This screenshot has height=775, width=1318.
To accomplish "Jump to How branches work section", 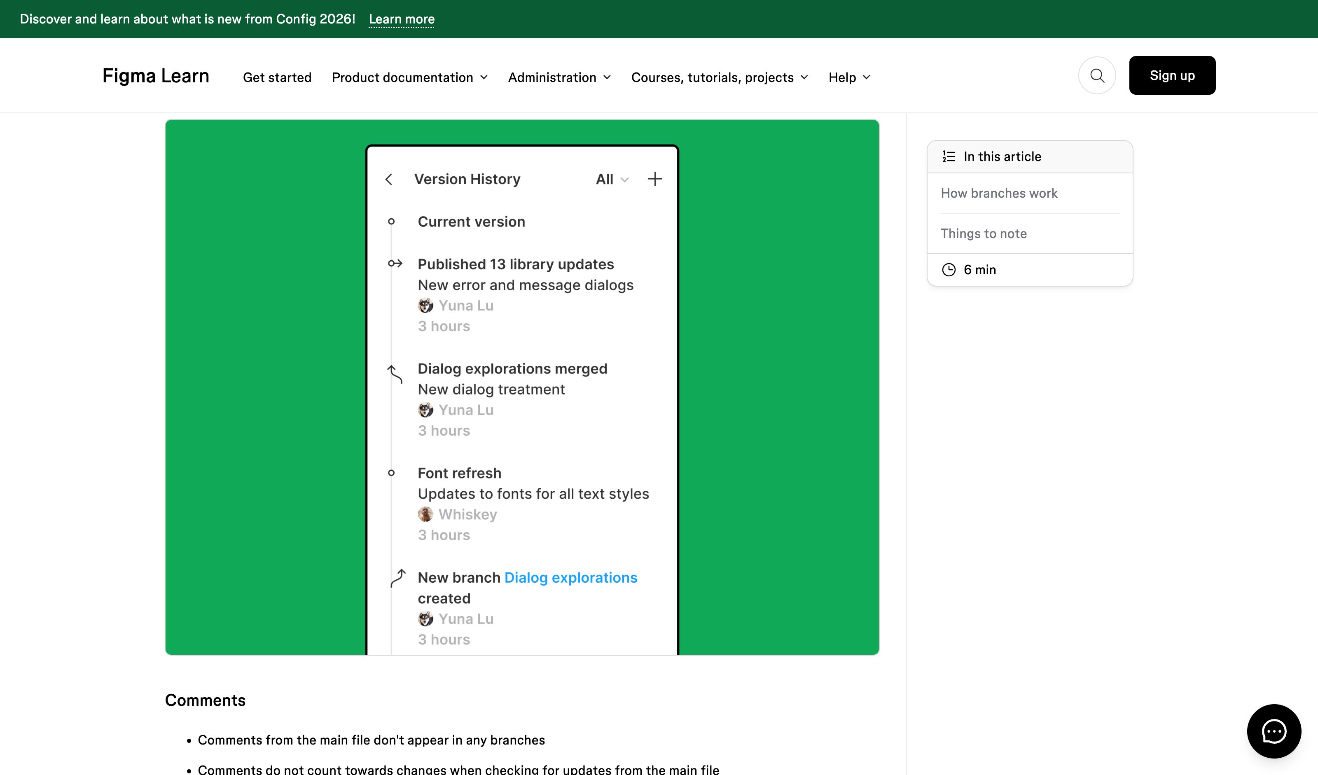I will [999, 193].
